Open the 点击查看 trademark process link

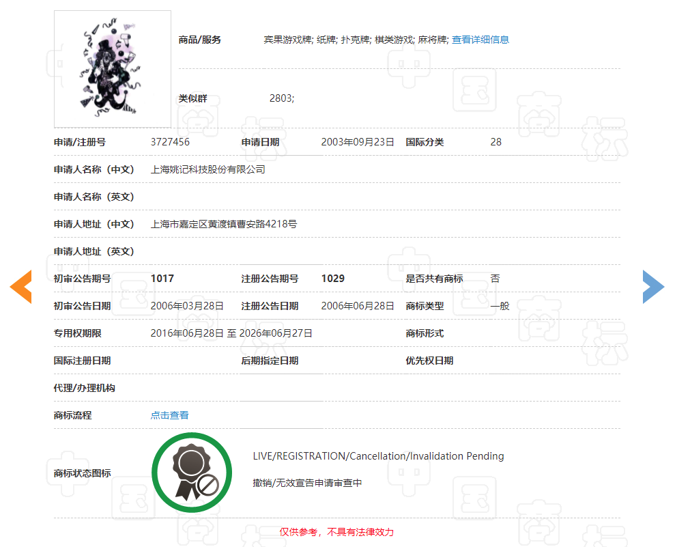tap(169, 415)
